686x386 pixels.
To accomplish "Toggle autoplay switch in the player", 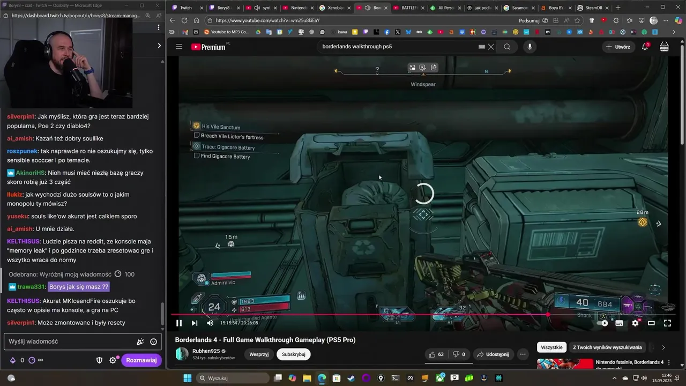I will [x=603, y=323].
